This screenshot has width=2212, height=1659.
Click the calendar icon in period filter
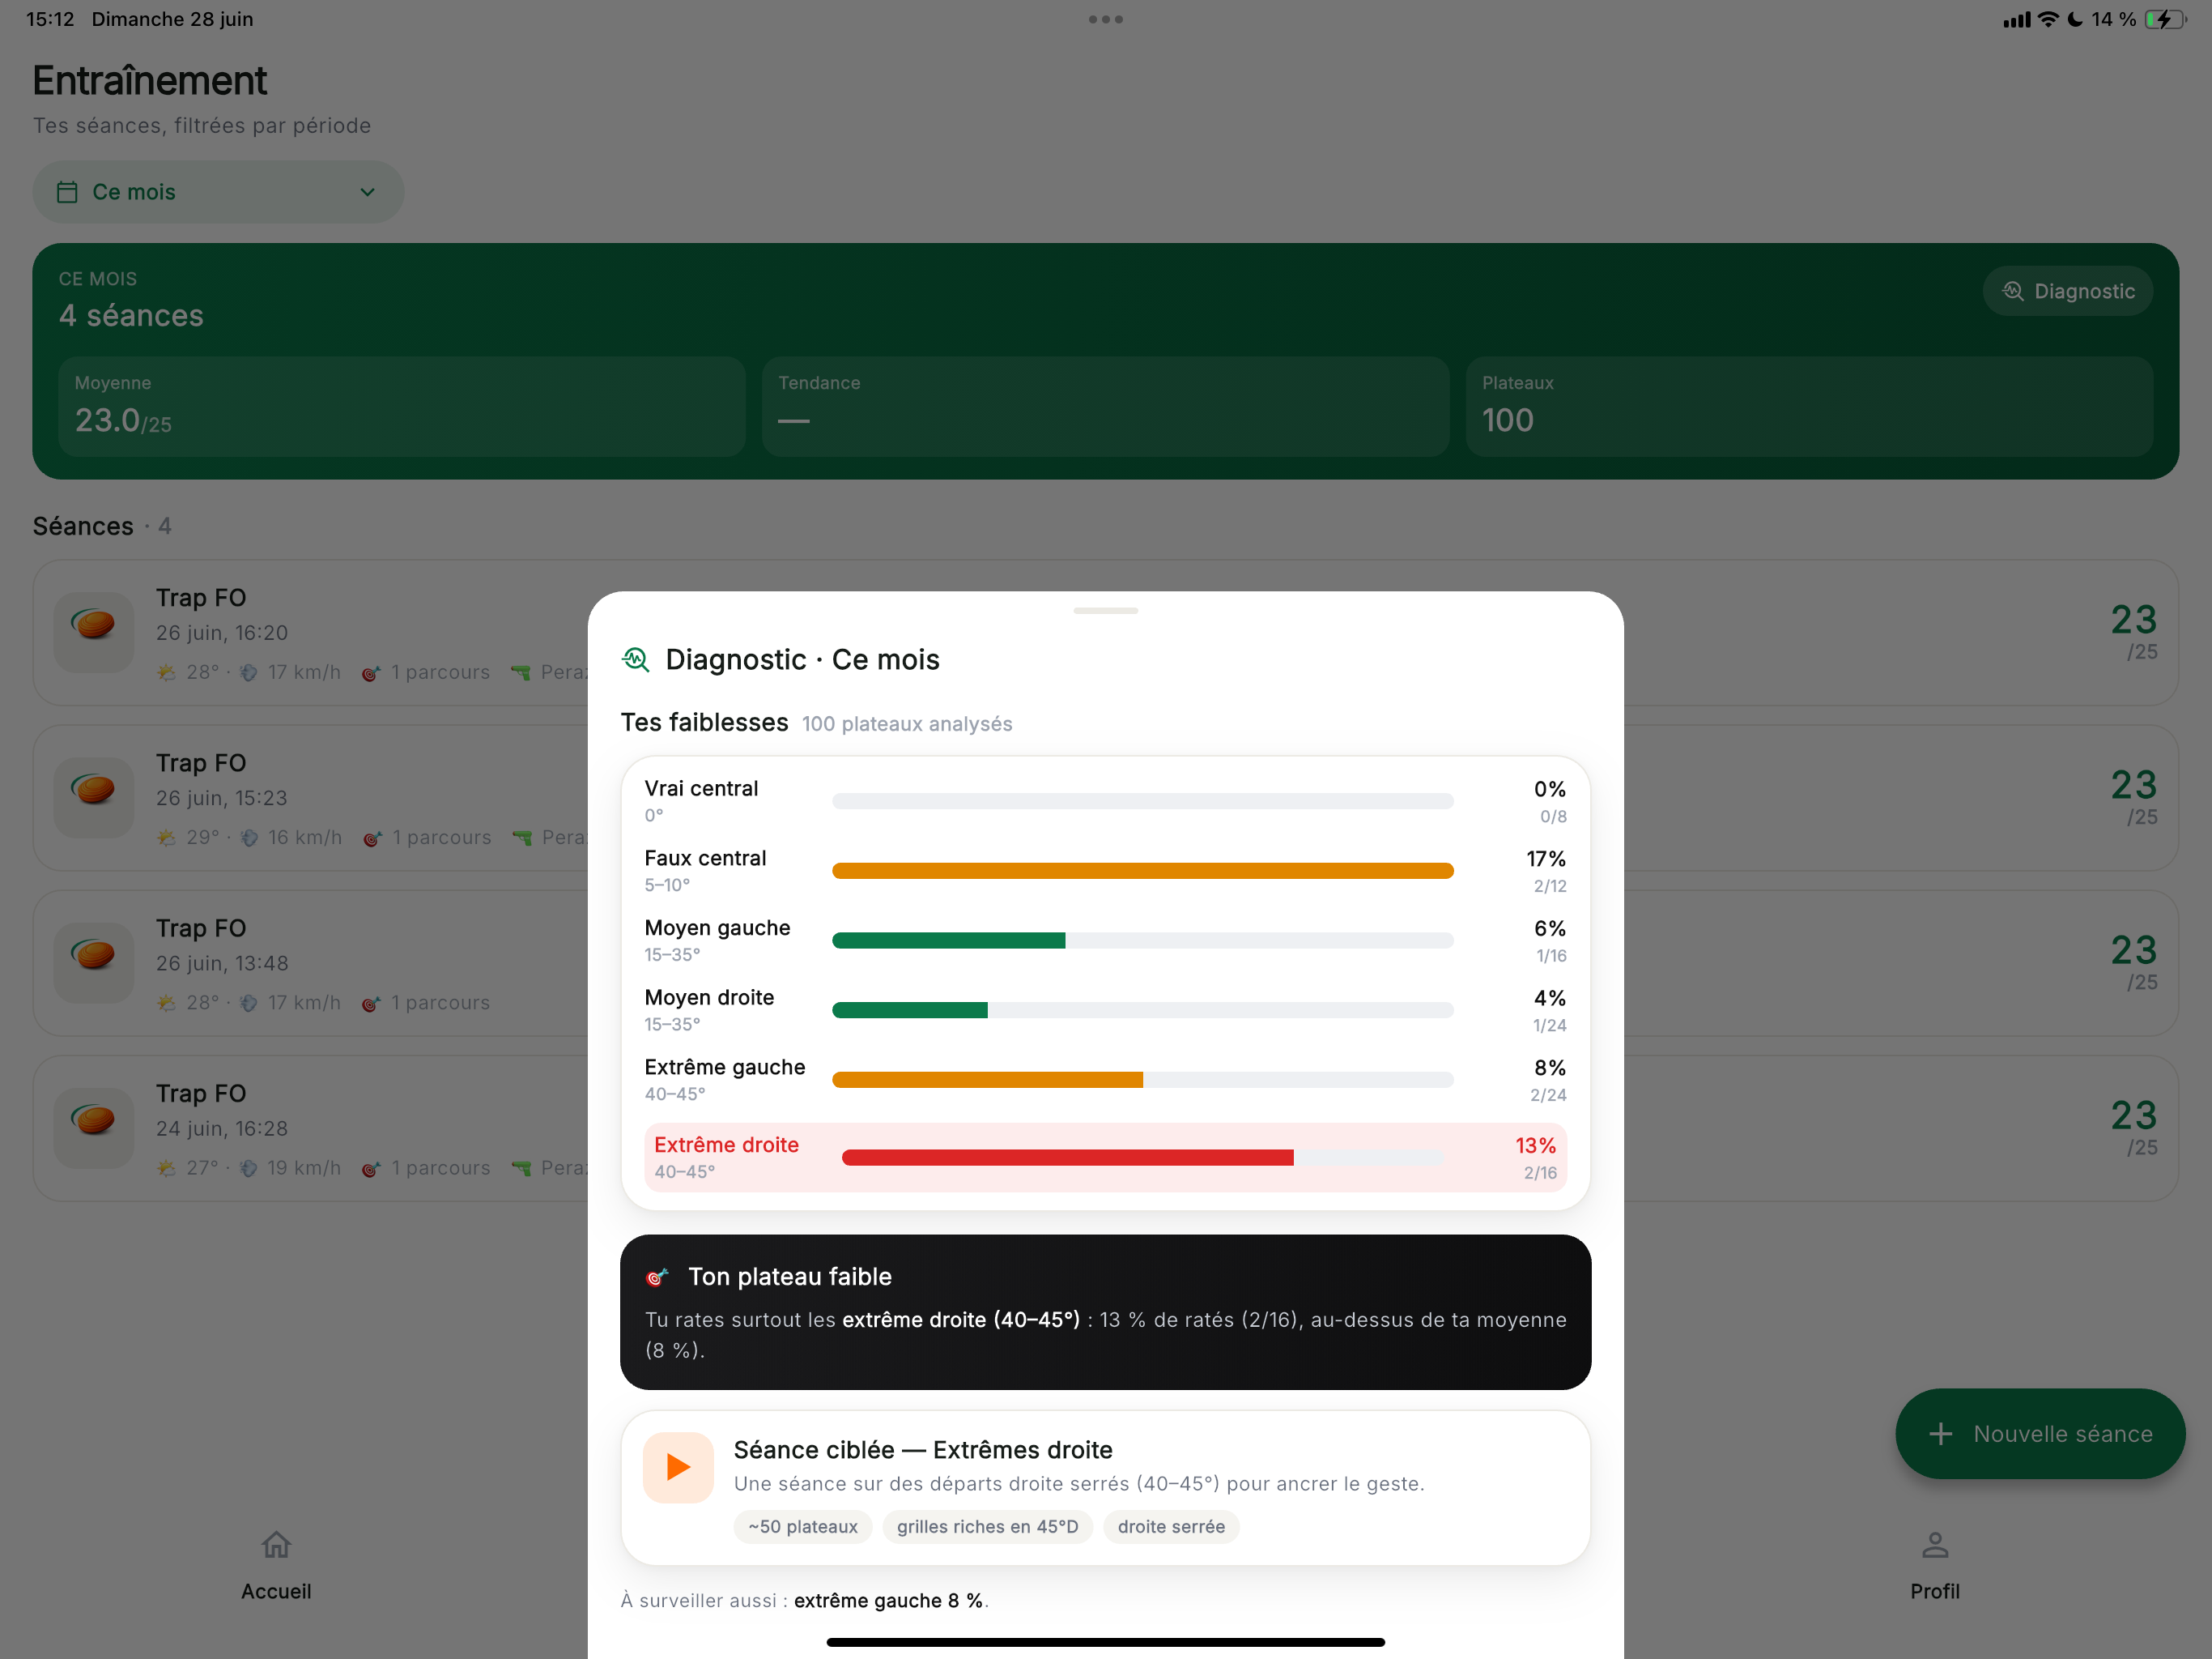point(67,192)
